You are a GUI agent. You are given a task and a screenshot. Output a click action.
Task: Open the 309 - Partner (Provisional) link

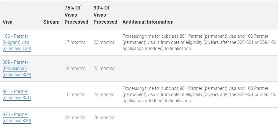(x=17, y=68)
